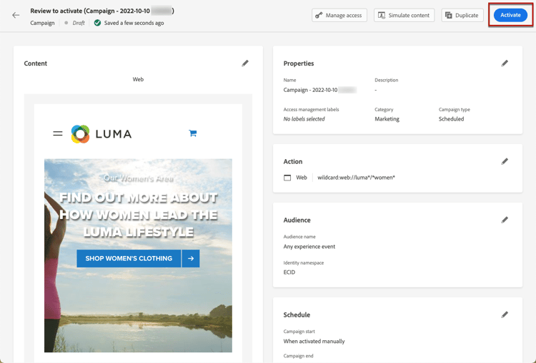Click the Activate button
Viewport: 536px width, 363px height.
(x=510, y=15)
